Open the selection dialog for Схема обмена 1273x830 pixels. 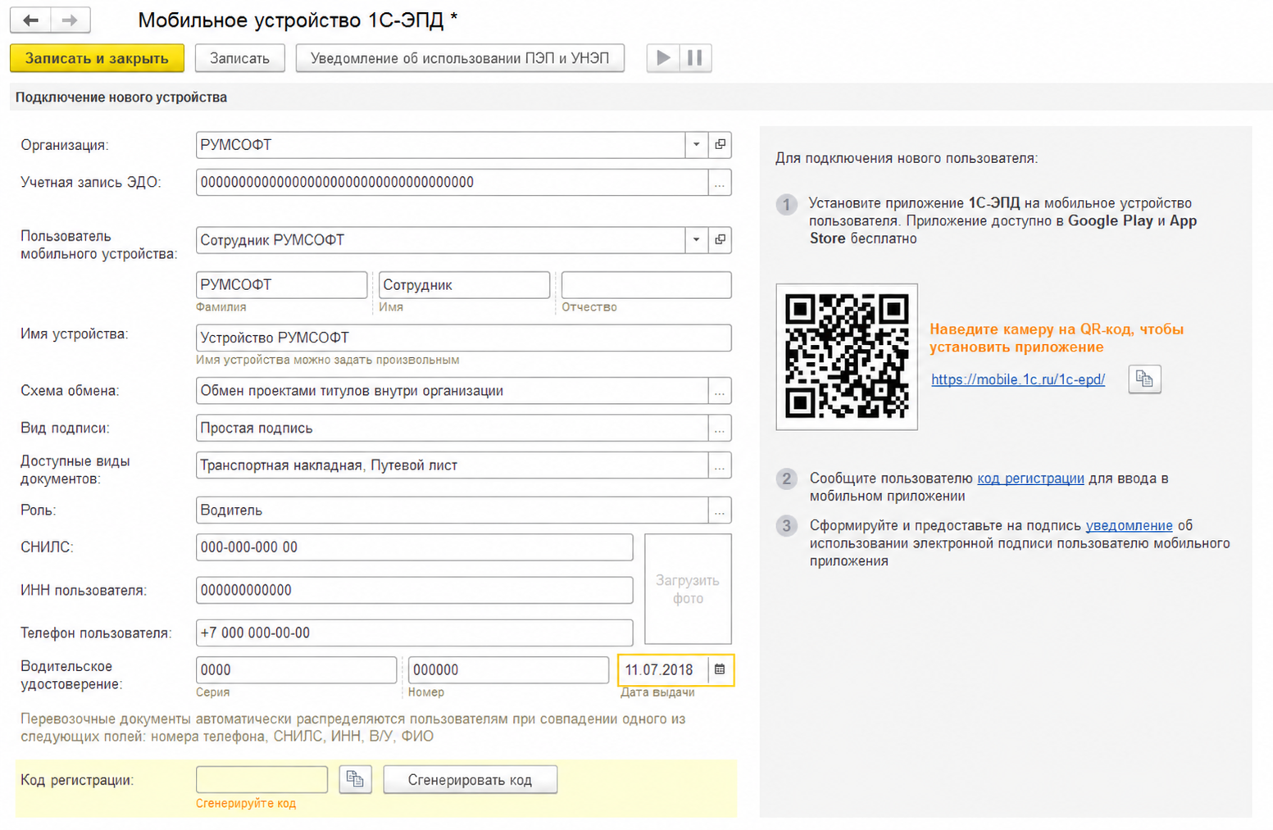pos(720,392)
